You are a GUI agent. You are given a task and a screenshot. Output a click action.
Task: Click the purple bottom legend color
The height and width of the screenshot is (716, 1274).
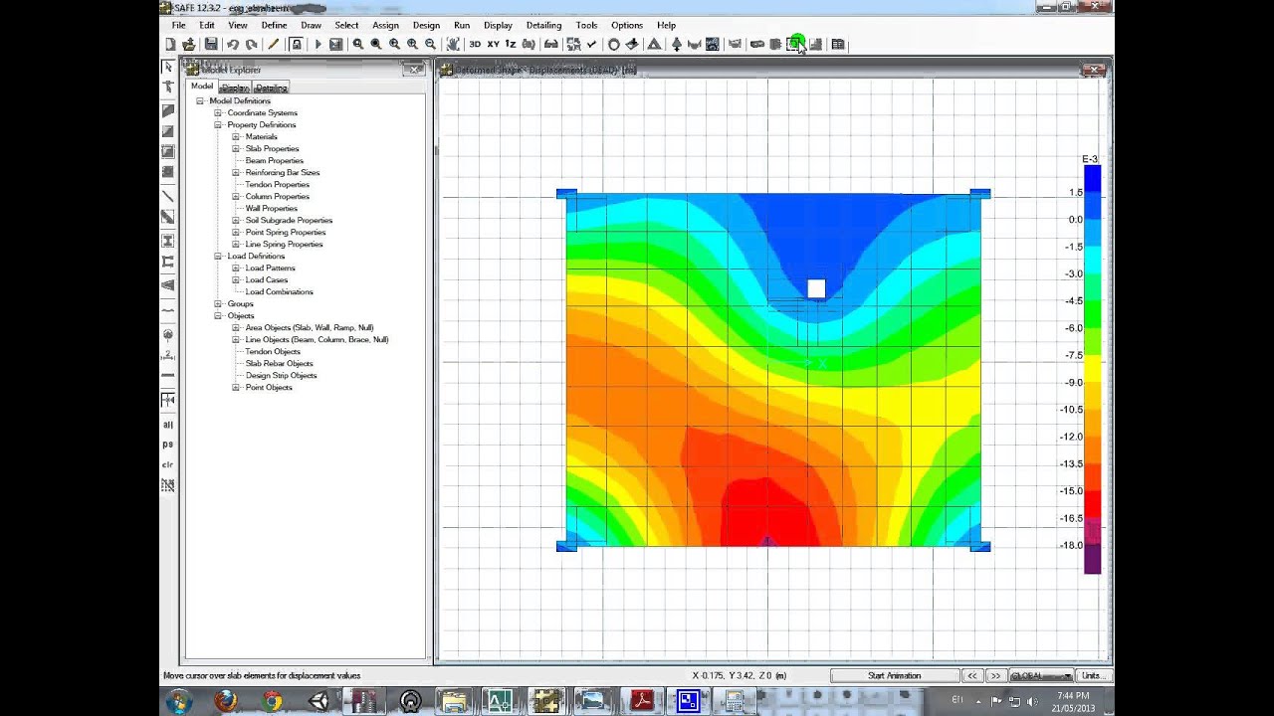coord(1092,559)
